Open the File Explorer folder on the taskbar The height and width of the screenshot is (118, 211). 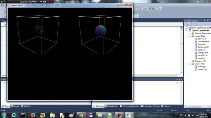click(52, 115)
